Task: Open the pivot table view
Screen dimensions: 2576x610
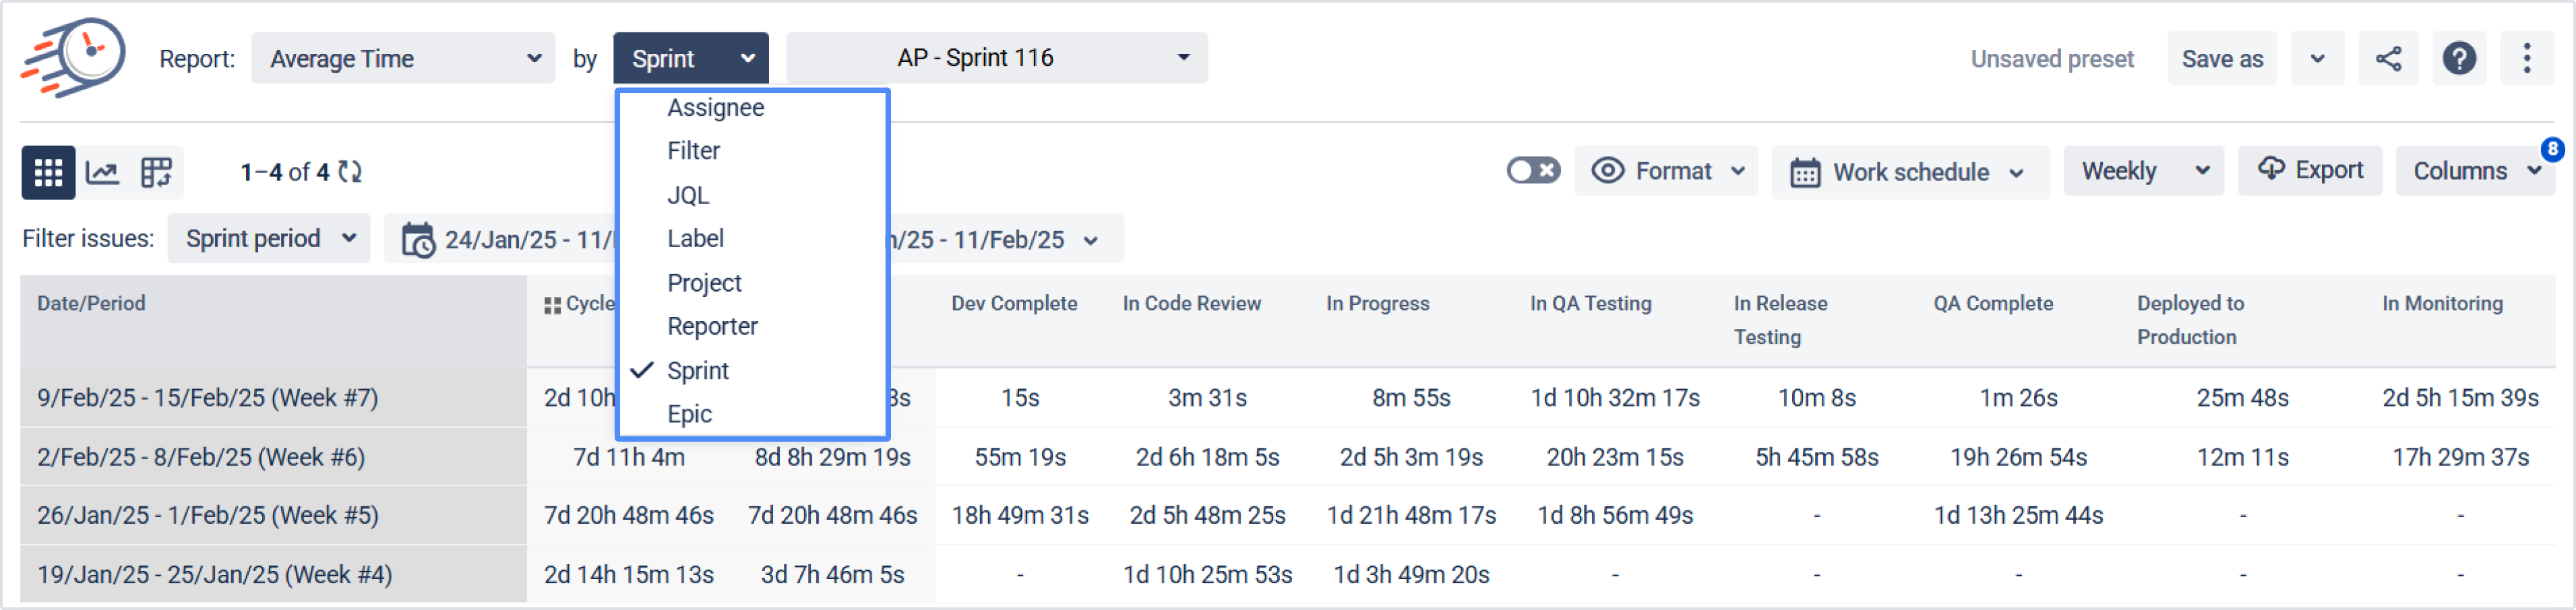Action: 156,173
